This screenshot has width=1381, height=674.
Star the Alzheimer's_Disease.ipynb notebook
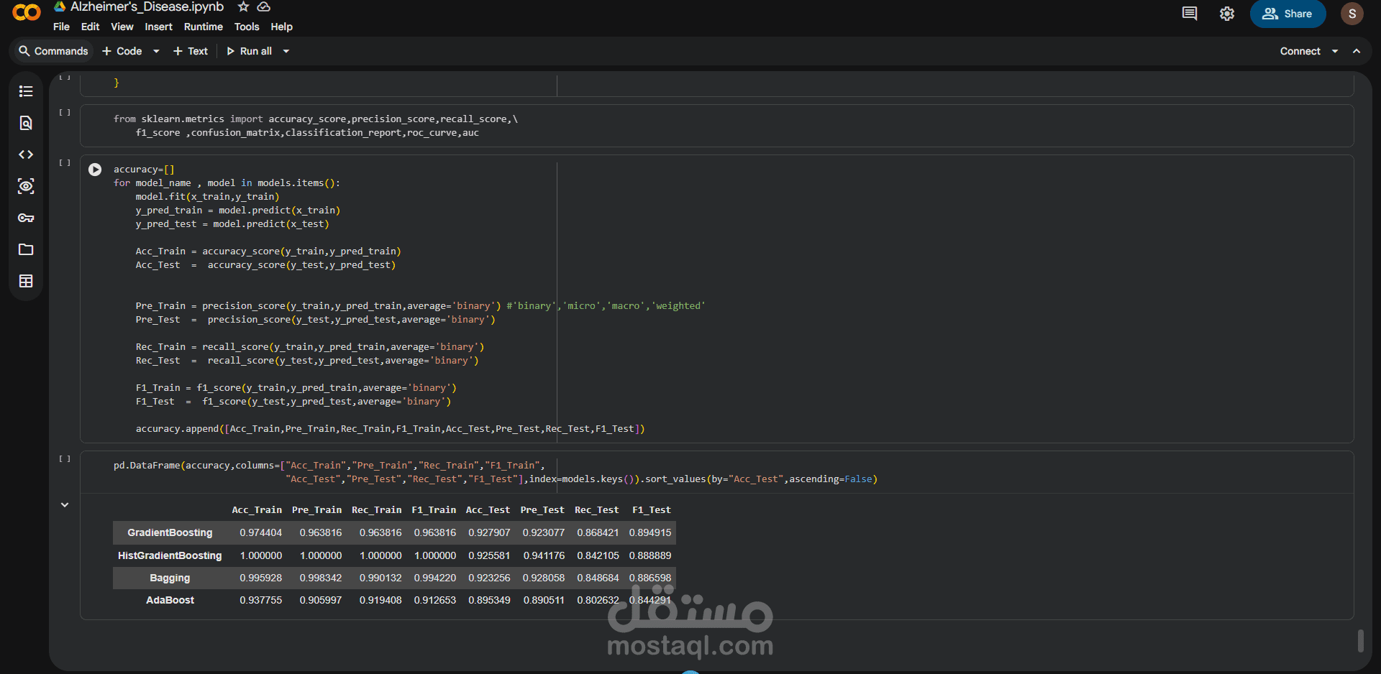pos(243,6)
